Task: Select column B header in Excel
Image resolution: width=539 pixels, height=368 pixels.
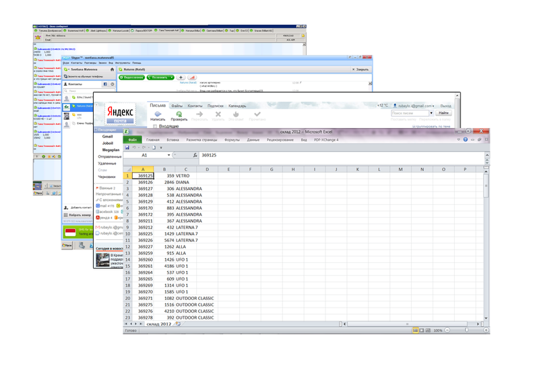Action: coord(164,169)
